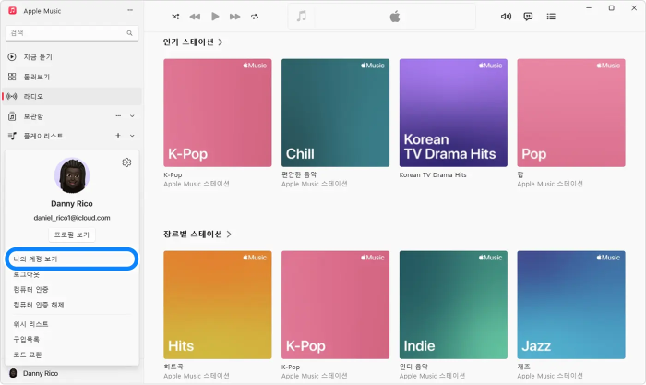The height and width of the screenshot is (385, 646).
Task: Click the Apple Music app logo icon
Action: [12, 11]
